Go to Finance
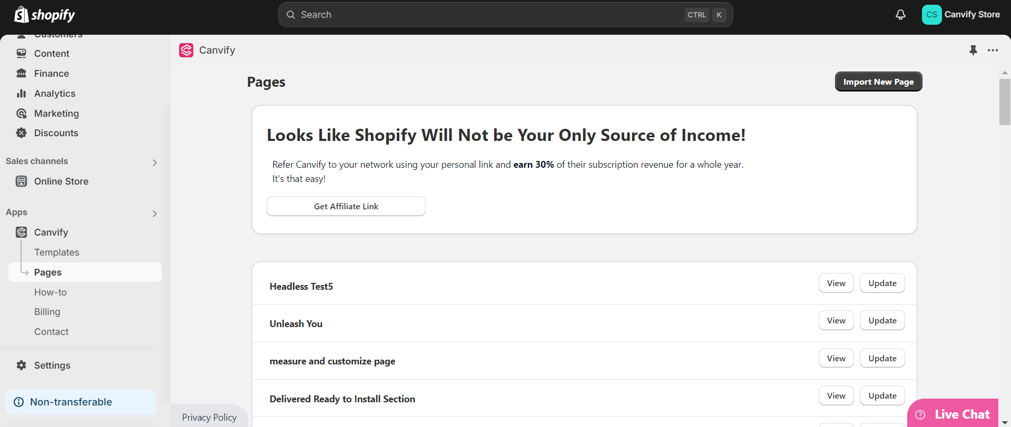The height and width of the screenshot is (427, 1011). pos(52,74)
